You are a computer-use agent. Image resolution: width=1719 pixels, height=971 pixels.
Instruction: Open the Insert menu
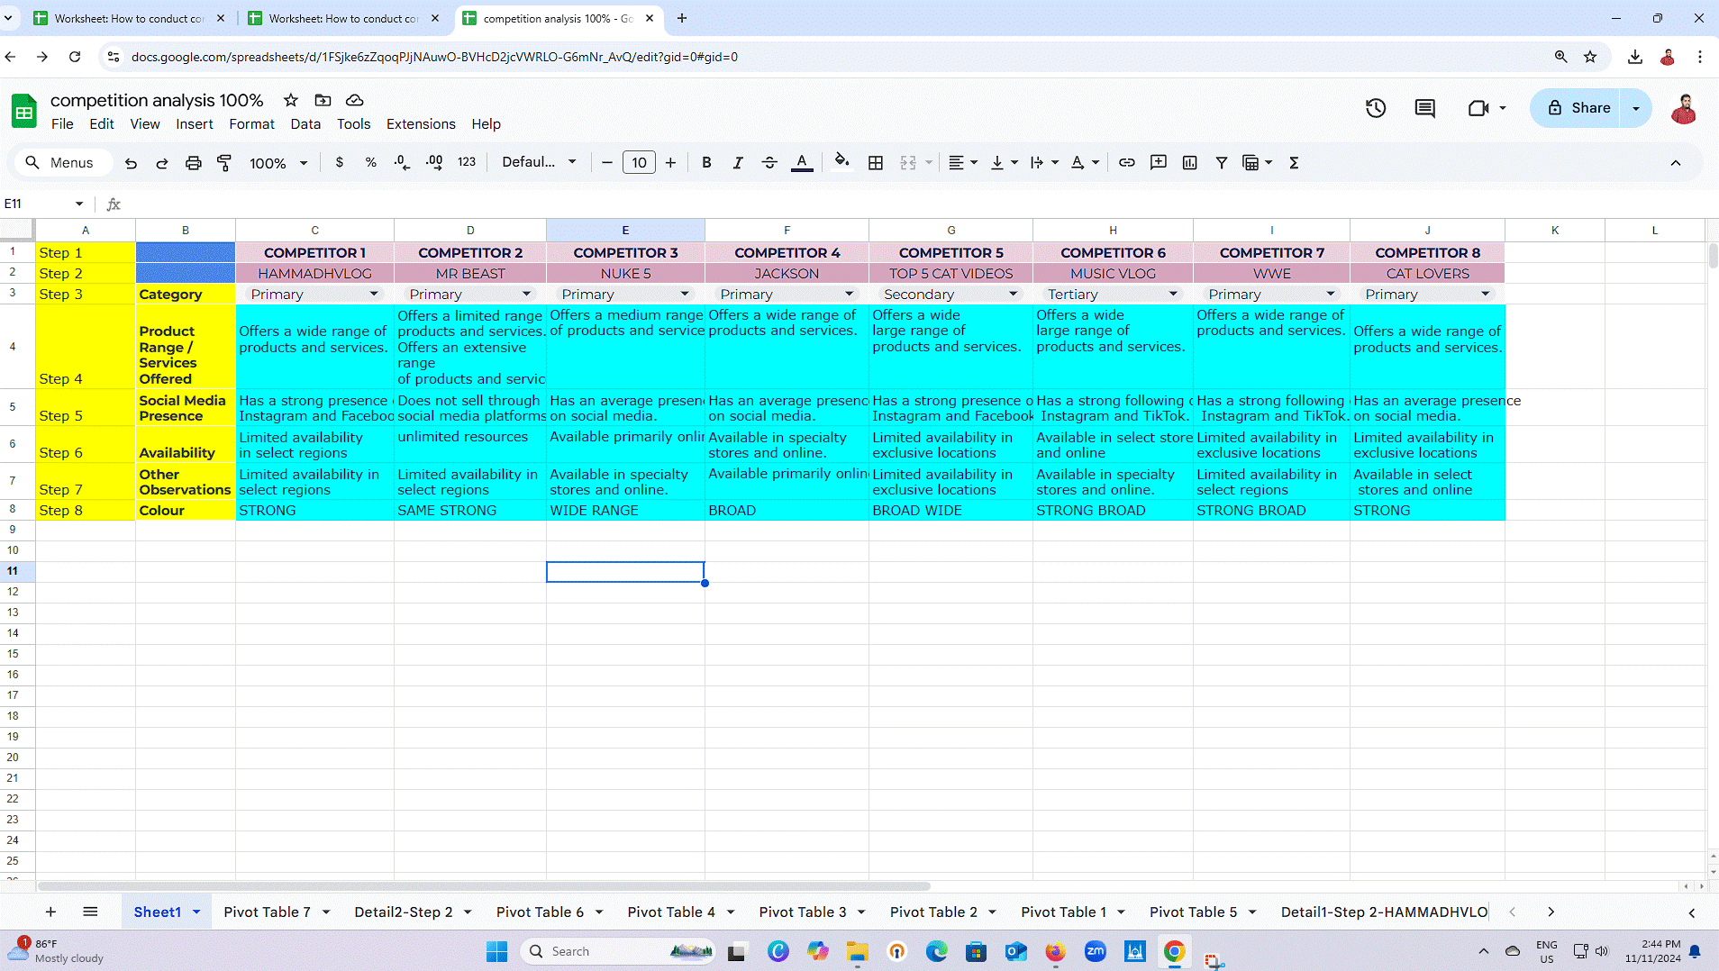tap(195, 124)
